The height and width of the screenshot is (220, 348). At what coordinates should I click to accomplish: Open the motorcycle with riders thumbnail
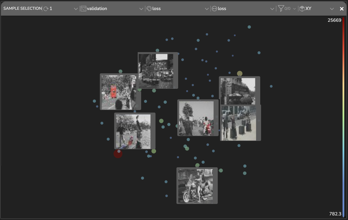[197, 186]
